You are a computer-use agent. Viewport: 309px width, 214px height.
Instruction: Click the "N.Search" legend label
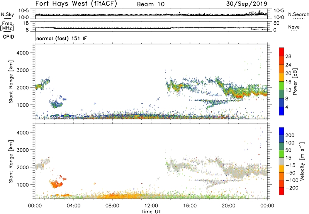click(298, 14)
